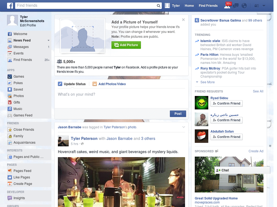Open Insights under Developer
277x207 pixels.
(29, 198)
